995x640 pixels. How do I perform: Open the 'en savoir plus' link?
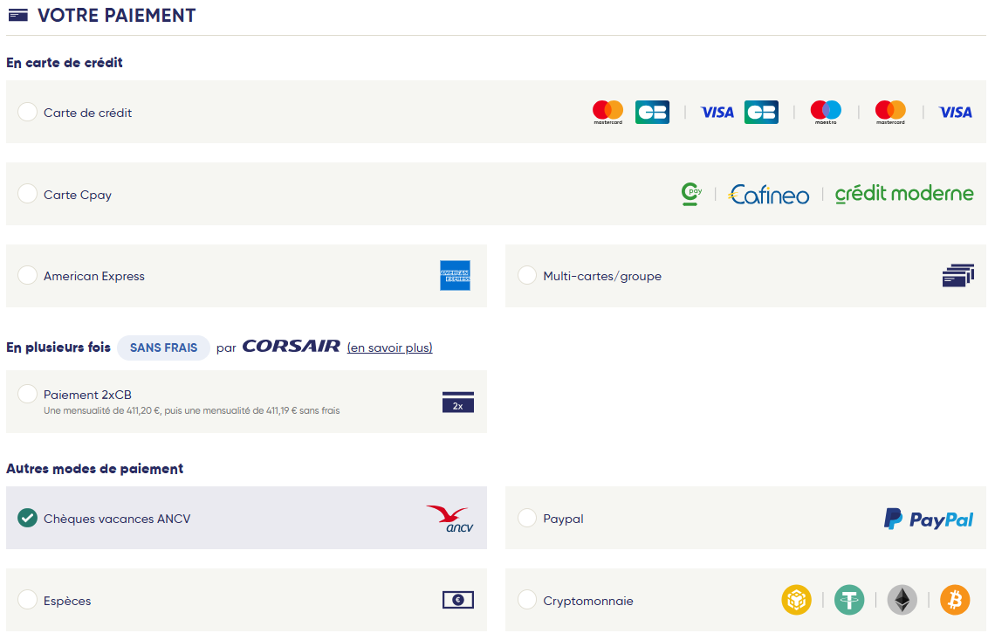tap(389, 348)
